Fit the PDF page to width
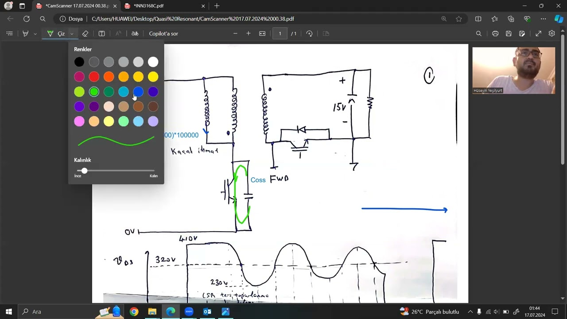This screenshot has width=567, height=319. pos(262,34)
